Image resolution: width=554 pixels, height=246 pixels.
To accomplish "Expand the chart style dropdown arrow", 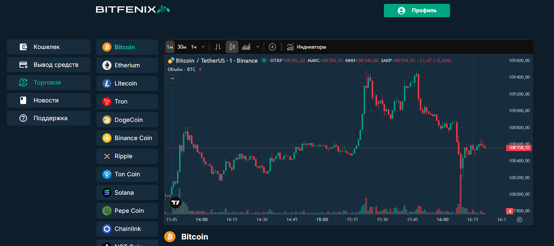I will tap(258, 47).
